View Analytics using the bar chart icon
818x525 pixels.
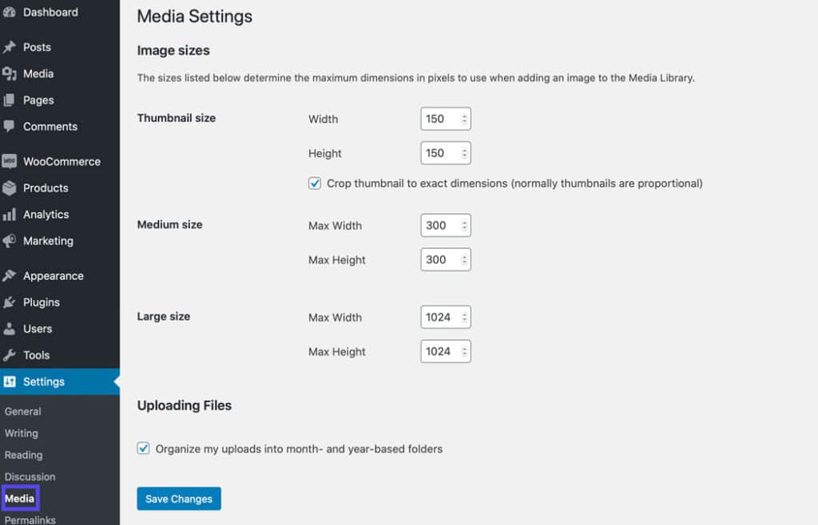click(x=10, y=214)
